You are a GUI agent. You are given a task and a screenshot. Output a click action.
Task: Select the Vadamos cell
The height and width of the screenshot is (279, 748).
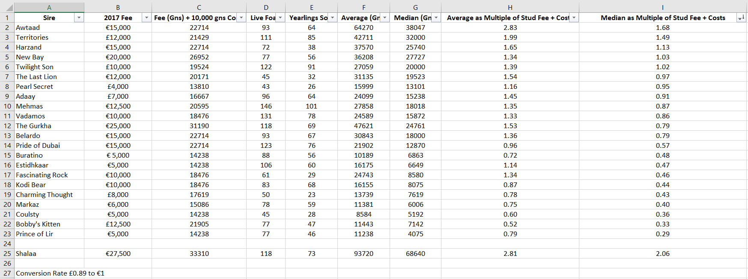[49, 116]
